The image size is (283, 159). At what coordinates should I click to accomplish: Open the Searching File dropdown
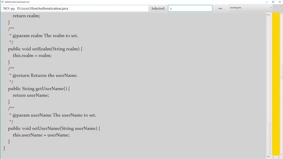click(x=251, y=8)
